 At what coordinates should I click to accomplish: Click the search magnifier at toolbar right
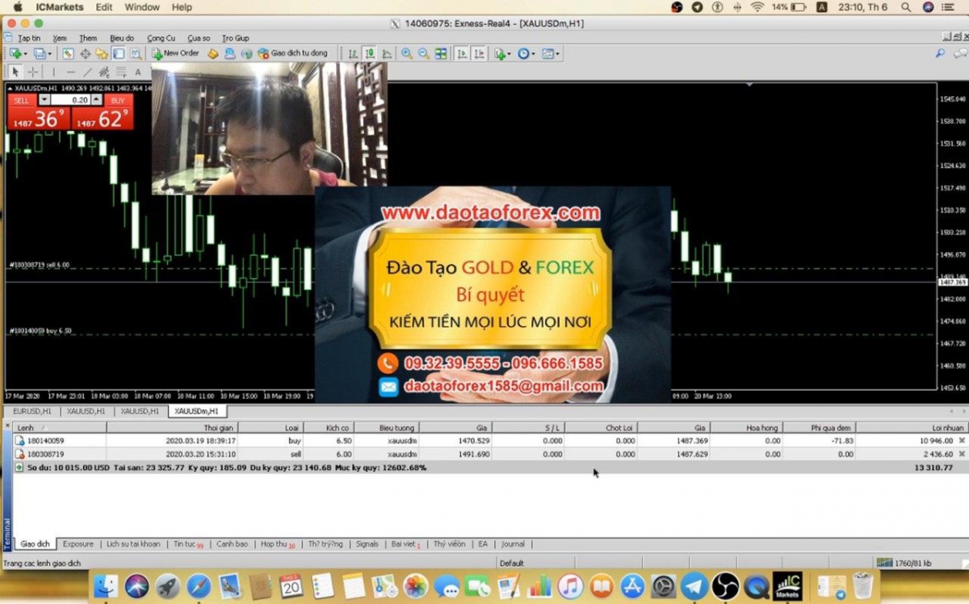[940, 54]
